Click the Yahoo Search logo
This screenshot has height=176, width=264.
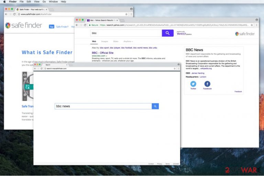click(184, 33)
